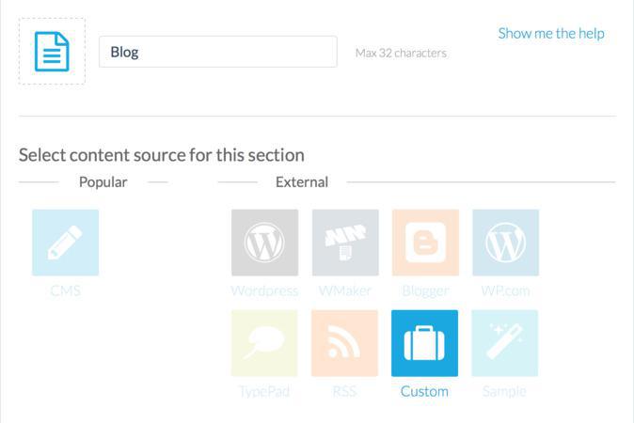Screen dimensions: 634x423
Task: Choose the Wordpress content source icon
Action: click(264, 243)
